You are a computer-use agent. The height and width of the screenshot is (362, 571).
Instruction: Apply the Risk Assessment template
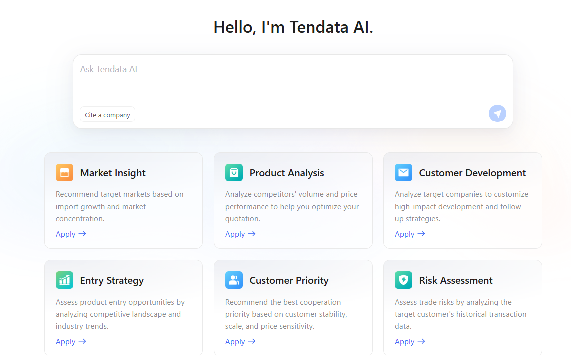coord(410,341)
